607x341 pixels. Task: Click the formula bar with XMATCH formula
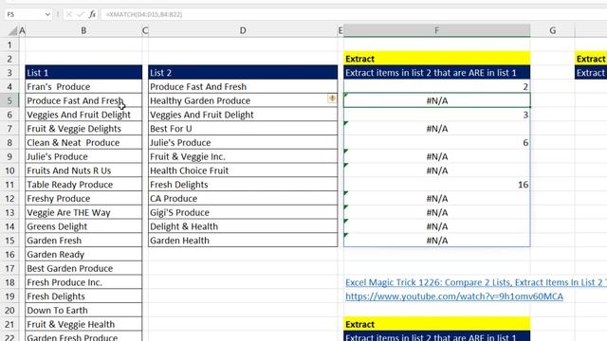354,14
